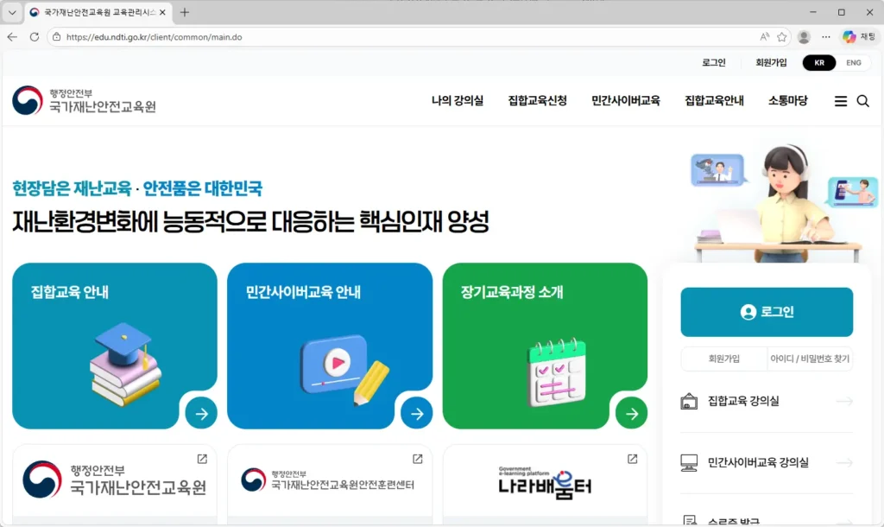The width and height of the screenshot is (884, 527).
Task: Click the 집합교육 강의실 frame icon
Action: tap(691, 402)
